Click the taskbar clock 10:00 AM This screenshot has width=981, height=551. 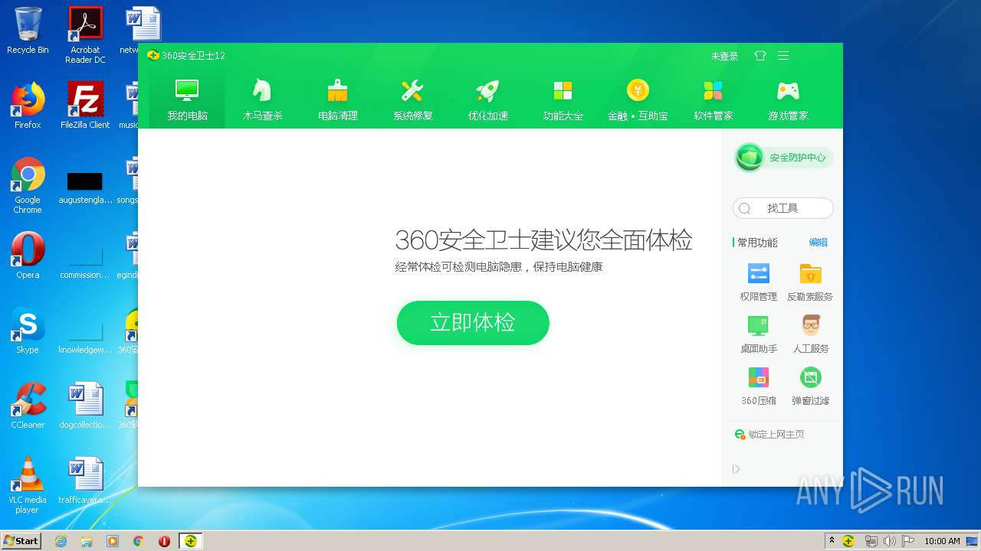(x=943, y=541)
